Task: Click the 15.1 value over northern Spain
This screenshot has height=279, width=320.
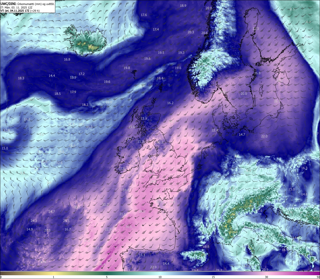Action: 142,255
